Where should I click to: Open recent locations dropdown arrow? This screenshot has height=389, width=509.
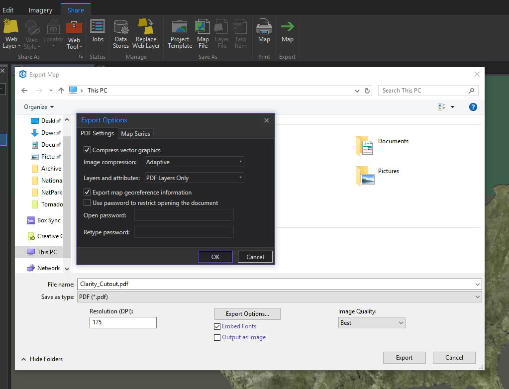pyautogui.click(x=51, y=91)
